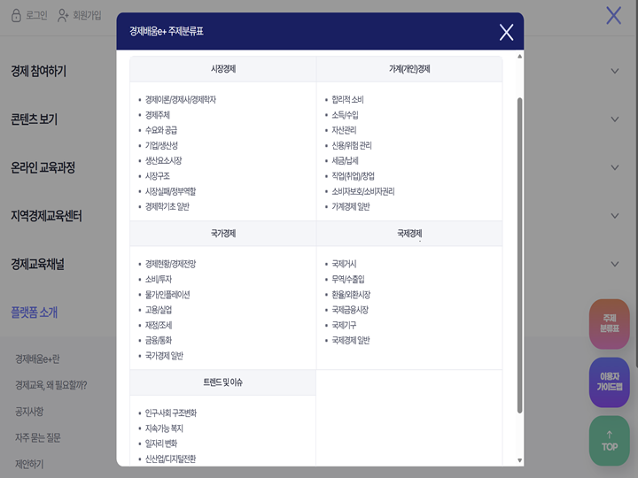Expand the 경제 참여하기 chevron
638x478 pixels.
pos(615,71)
